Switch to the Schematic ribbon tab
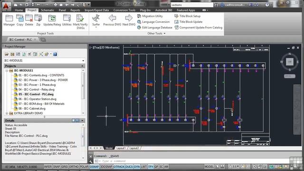The height and width of the screenshot is (171, 304). coord(47,10)
